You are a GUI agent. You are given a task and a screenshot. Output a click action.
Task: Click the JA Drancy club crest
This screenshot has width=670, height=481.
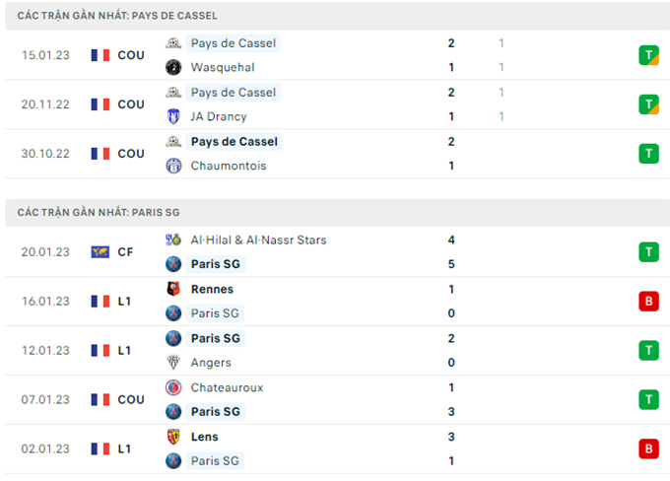173,116
